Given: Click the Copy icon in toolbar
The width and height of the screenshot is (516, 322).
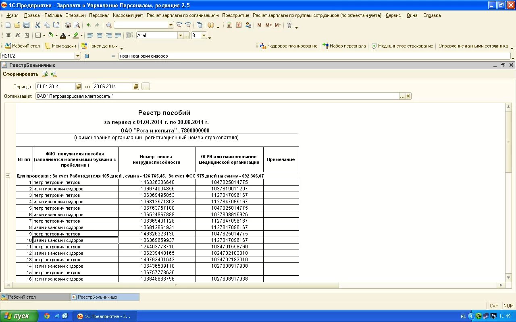Looking at the screenshot, I should click(47, 25).
